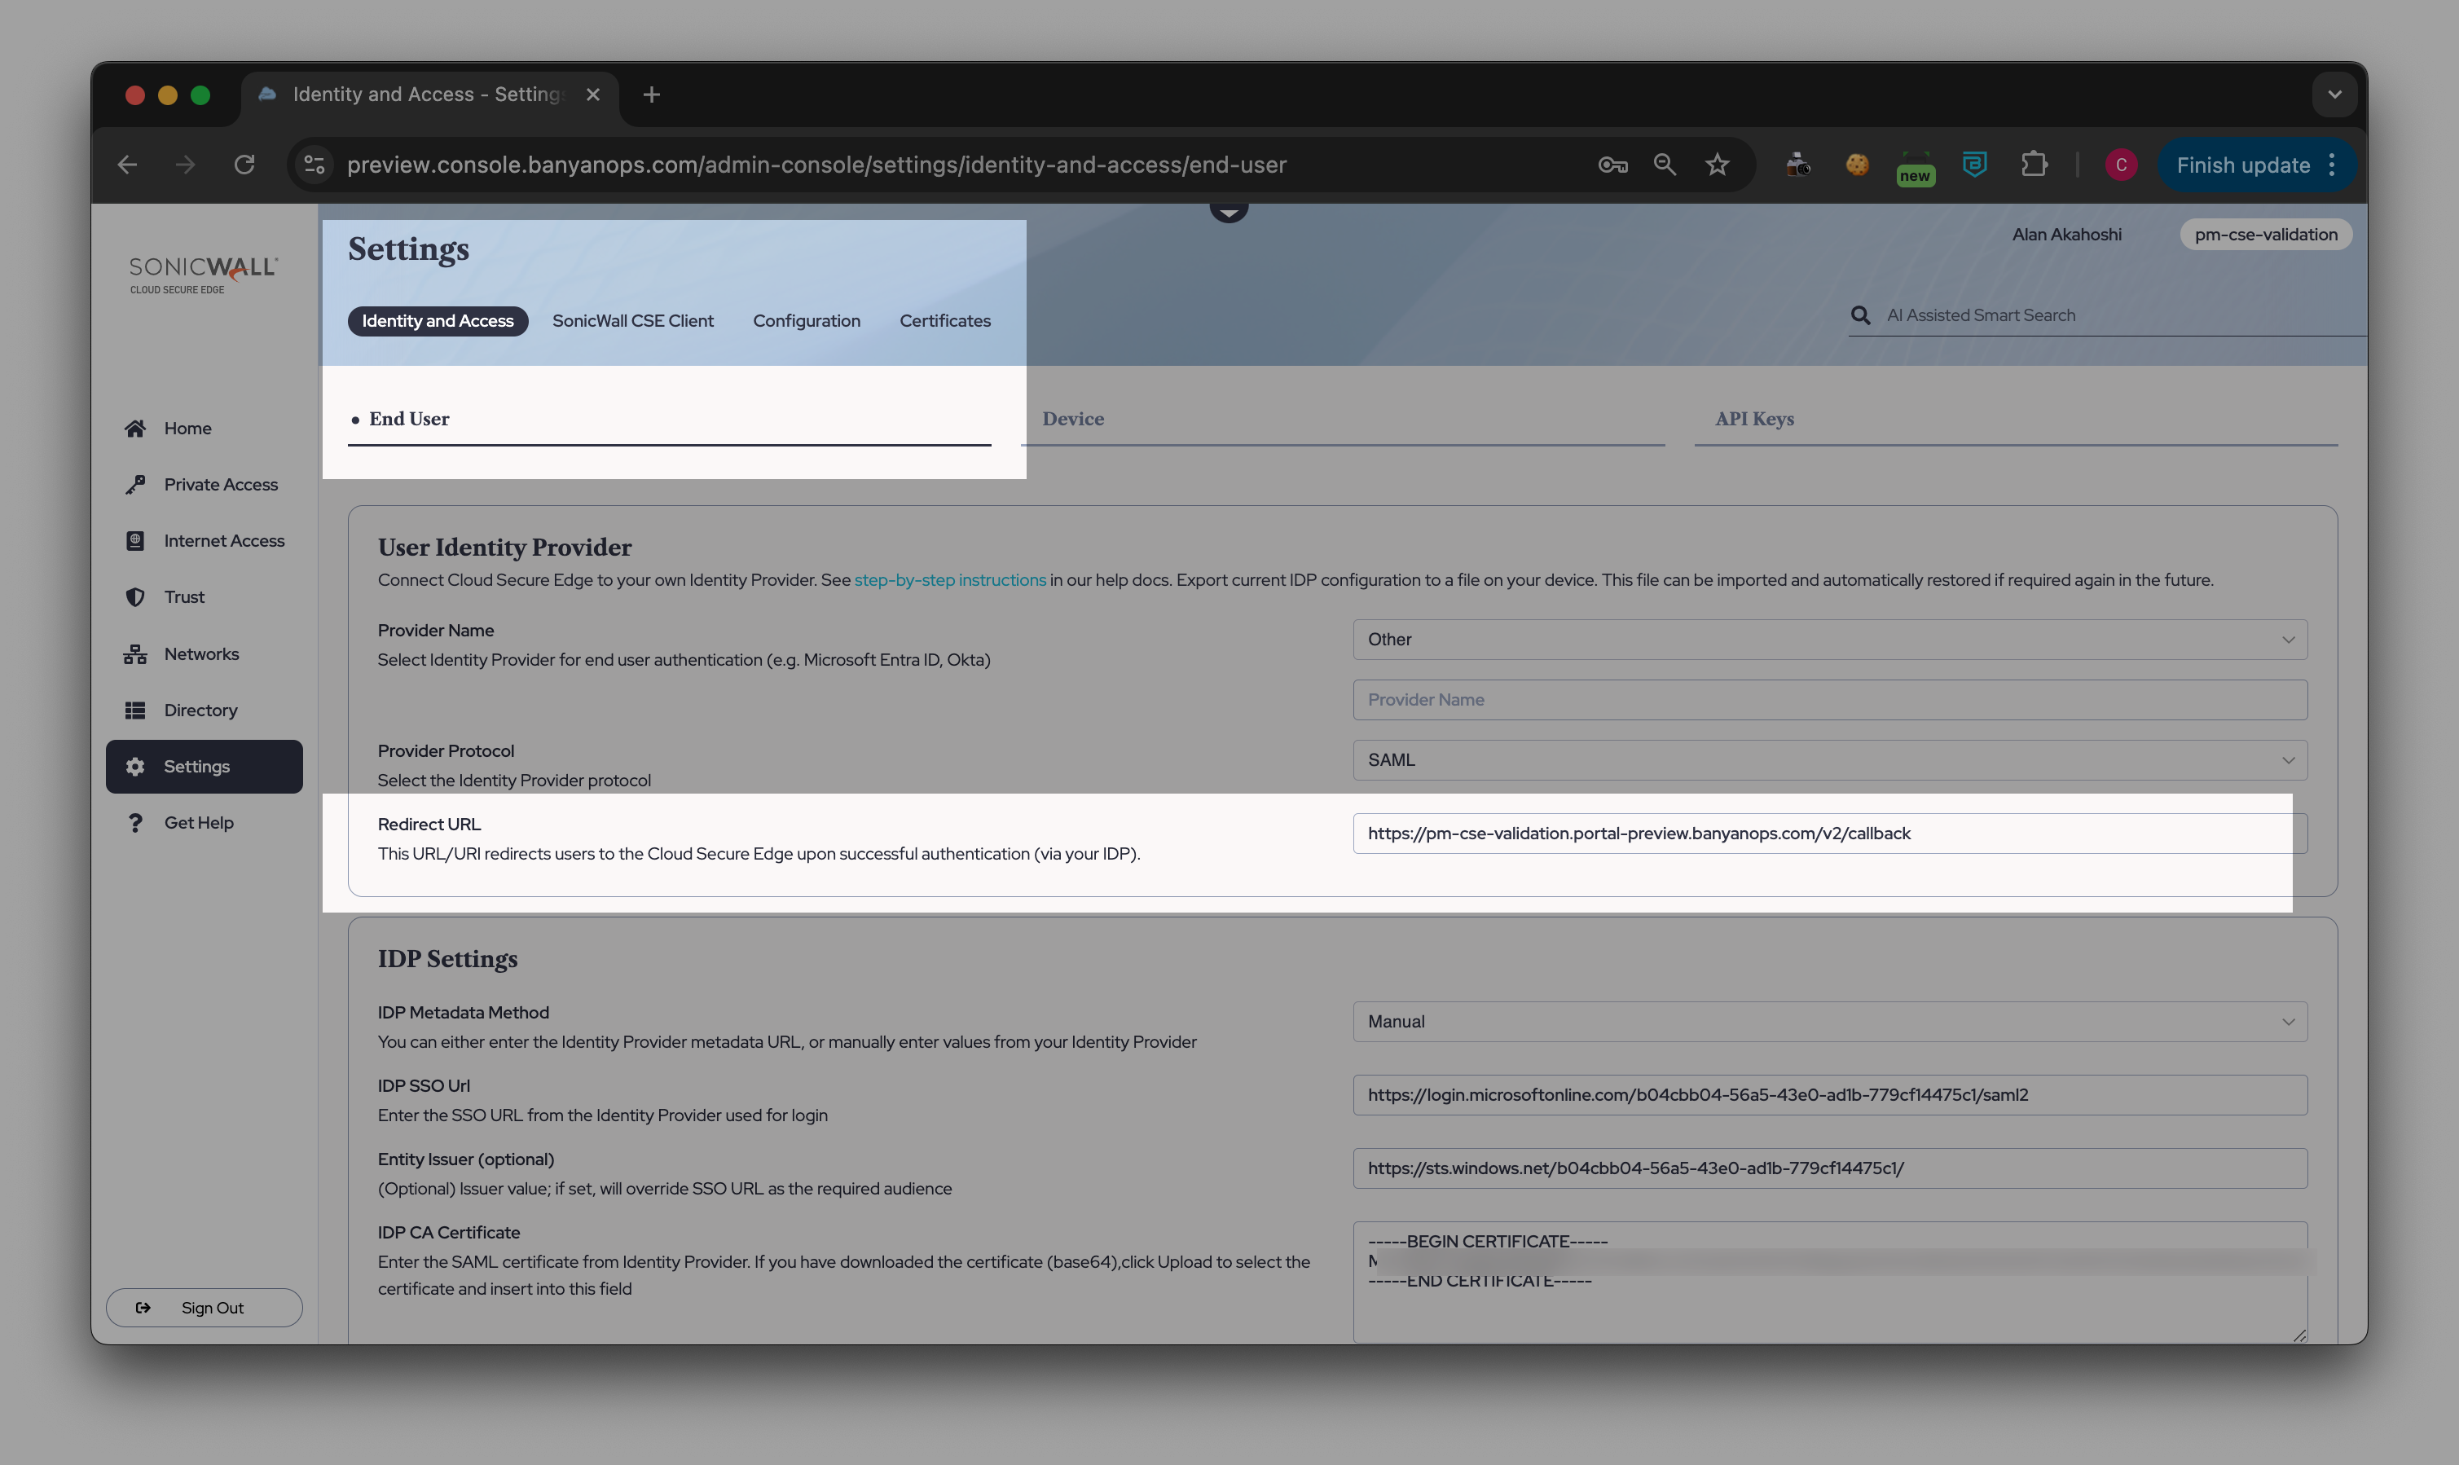Reload the page
Image resolution: width=2459 pixels, height=1465 pixels.
[244, 165]
